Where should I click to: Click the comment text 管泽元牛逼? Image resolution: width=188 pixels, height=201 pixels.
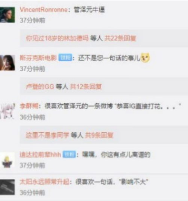pos(89,10)
